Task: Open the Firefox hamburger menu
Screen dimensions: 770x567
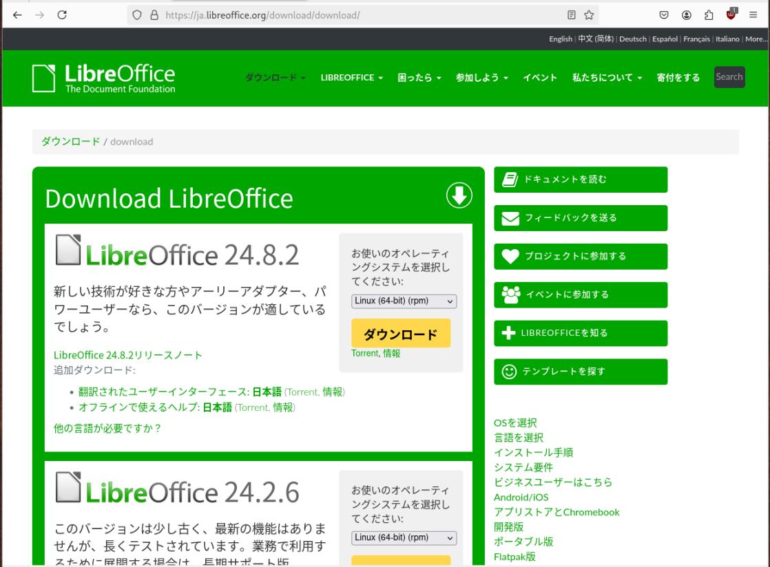Action: click(753, 15)
